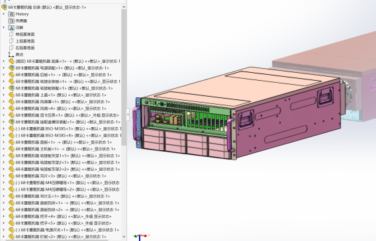The width and height of the screenshot is (376, 241).
Task: Expand the 注解 annotations node
Action: (3, 28)
